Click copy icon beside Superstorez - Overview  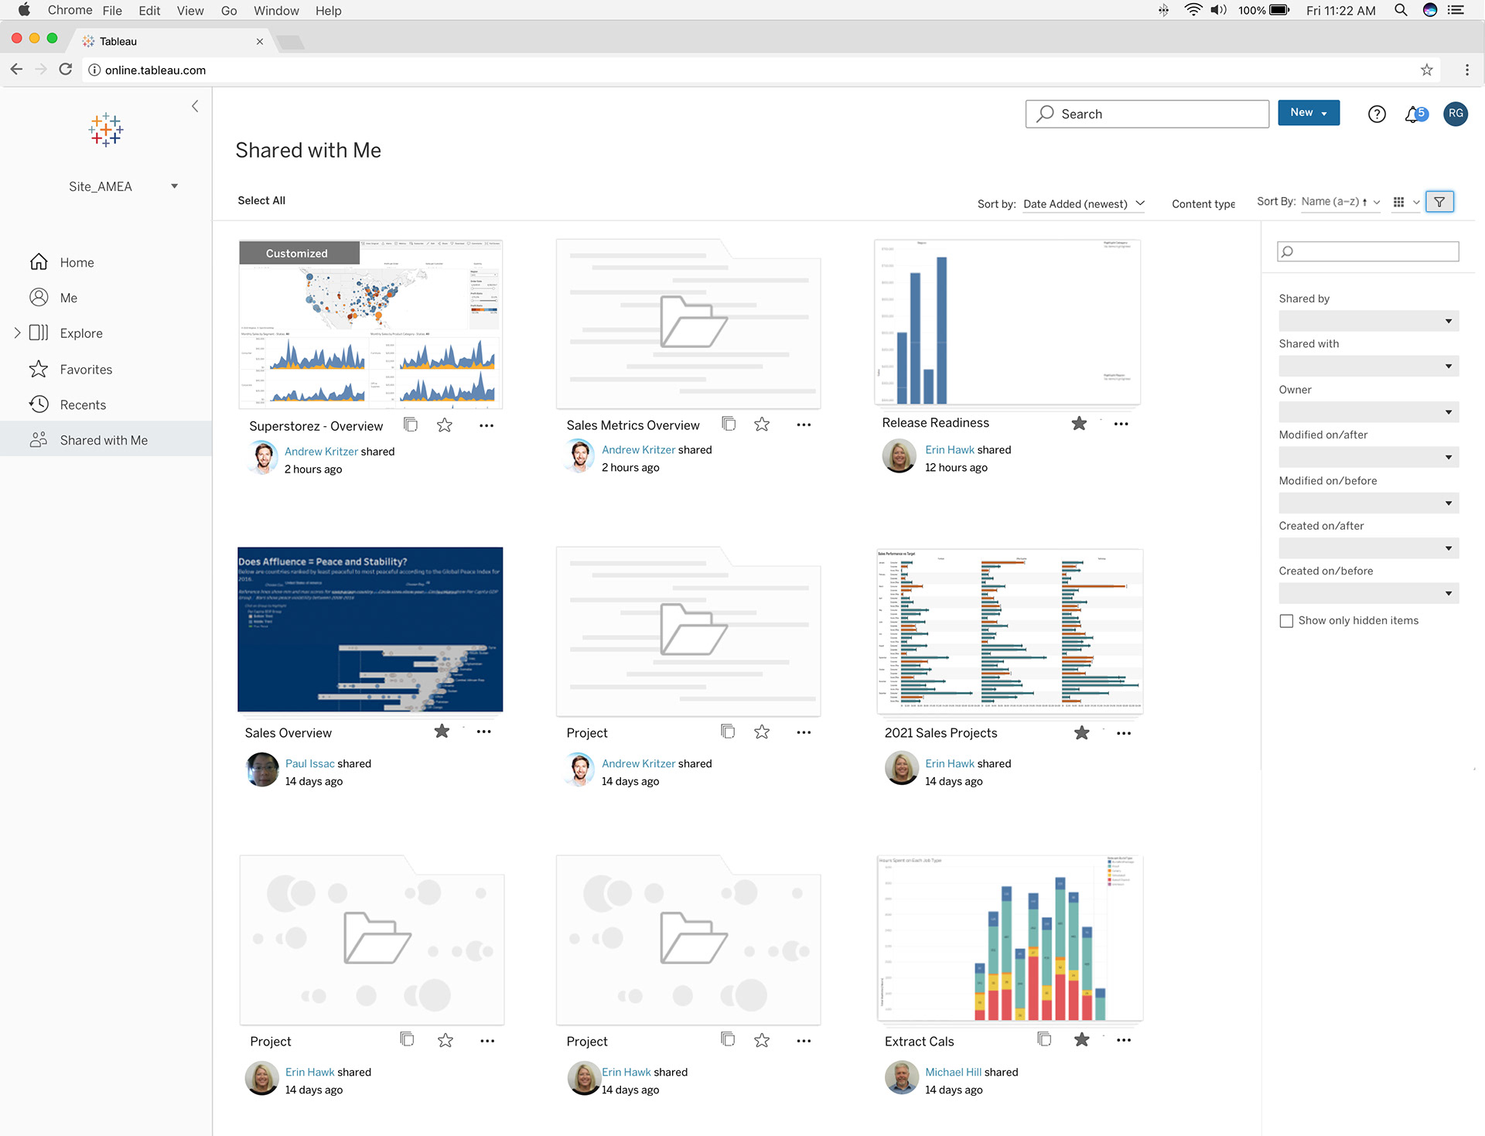click(411, 425)
